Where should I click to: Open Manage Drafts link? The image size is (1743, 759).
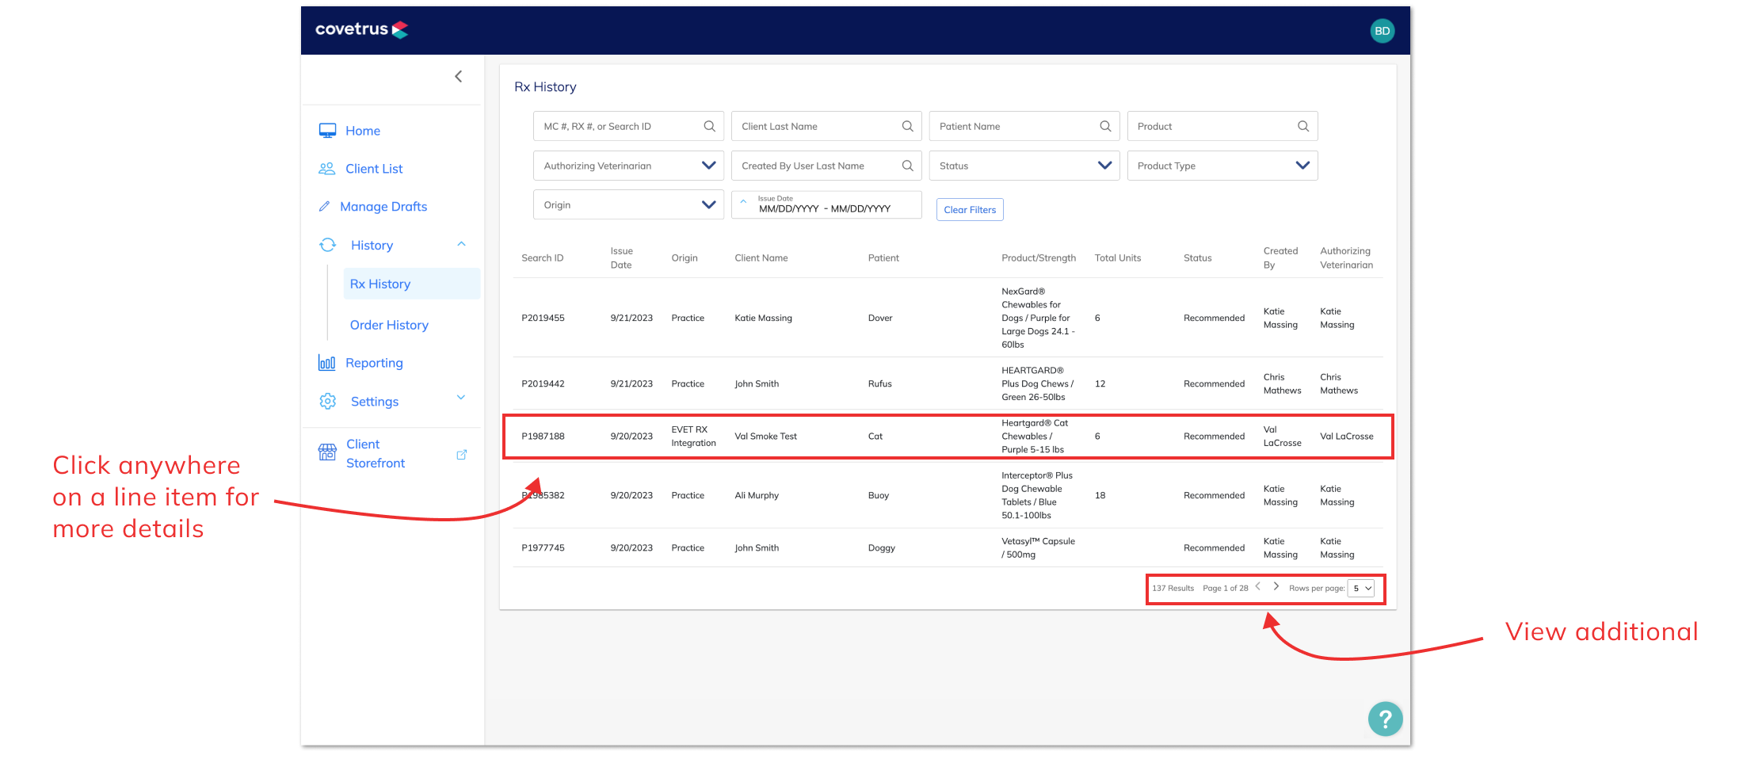click(x=383, y=207)
